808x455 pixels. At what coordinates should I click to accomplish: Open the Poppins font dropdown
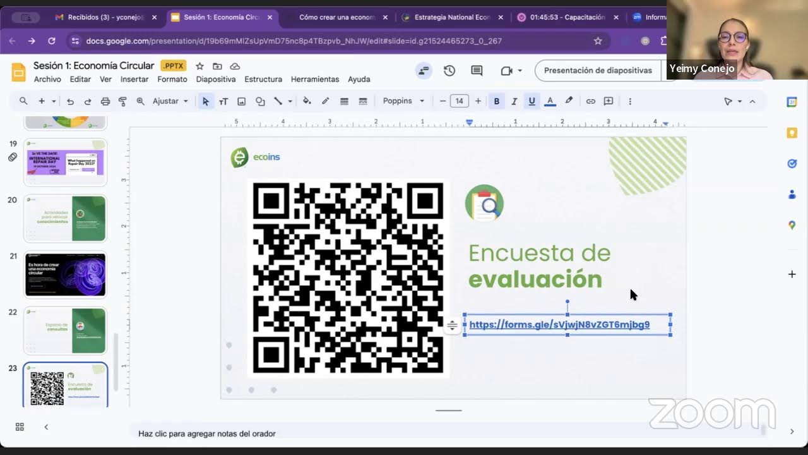[403, 101]
